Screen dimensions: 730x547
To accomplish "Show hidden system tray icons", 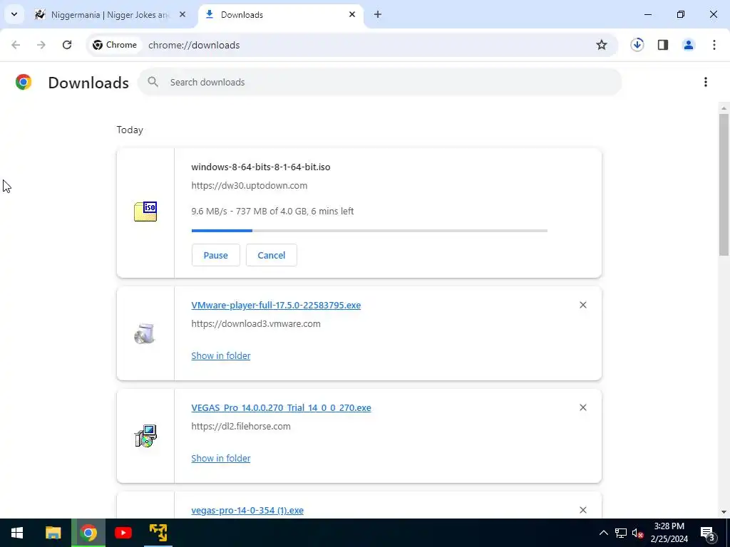I will coord(603,533).
